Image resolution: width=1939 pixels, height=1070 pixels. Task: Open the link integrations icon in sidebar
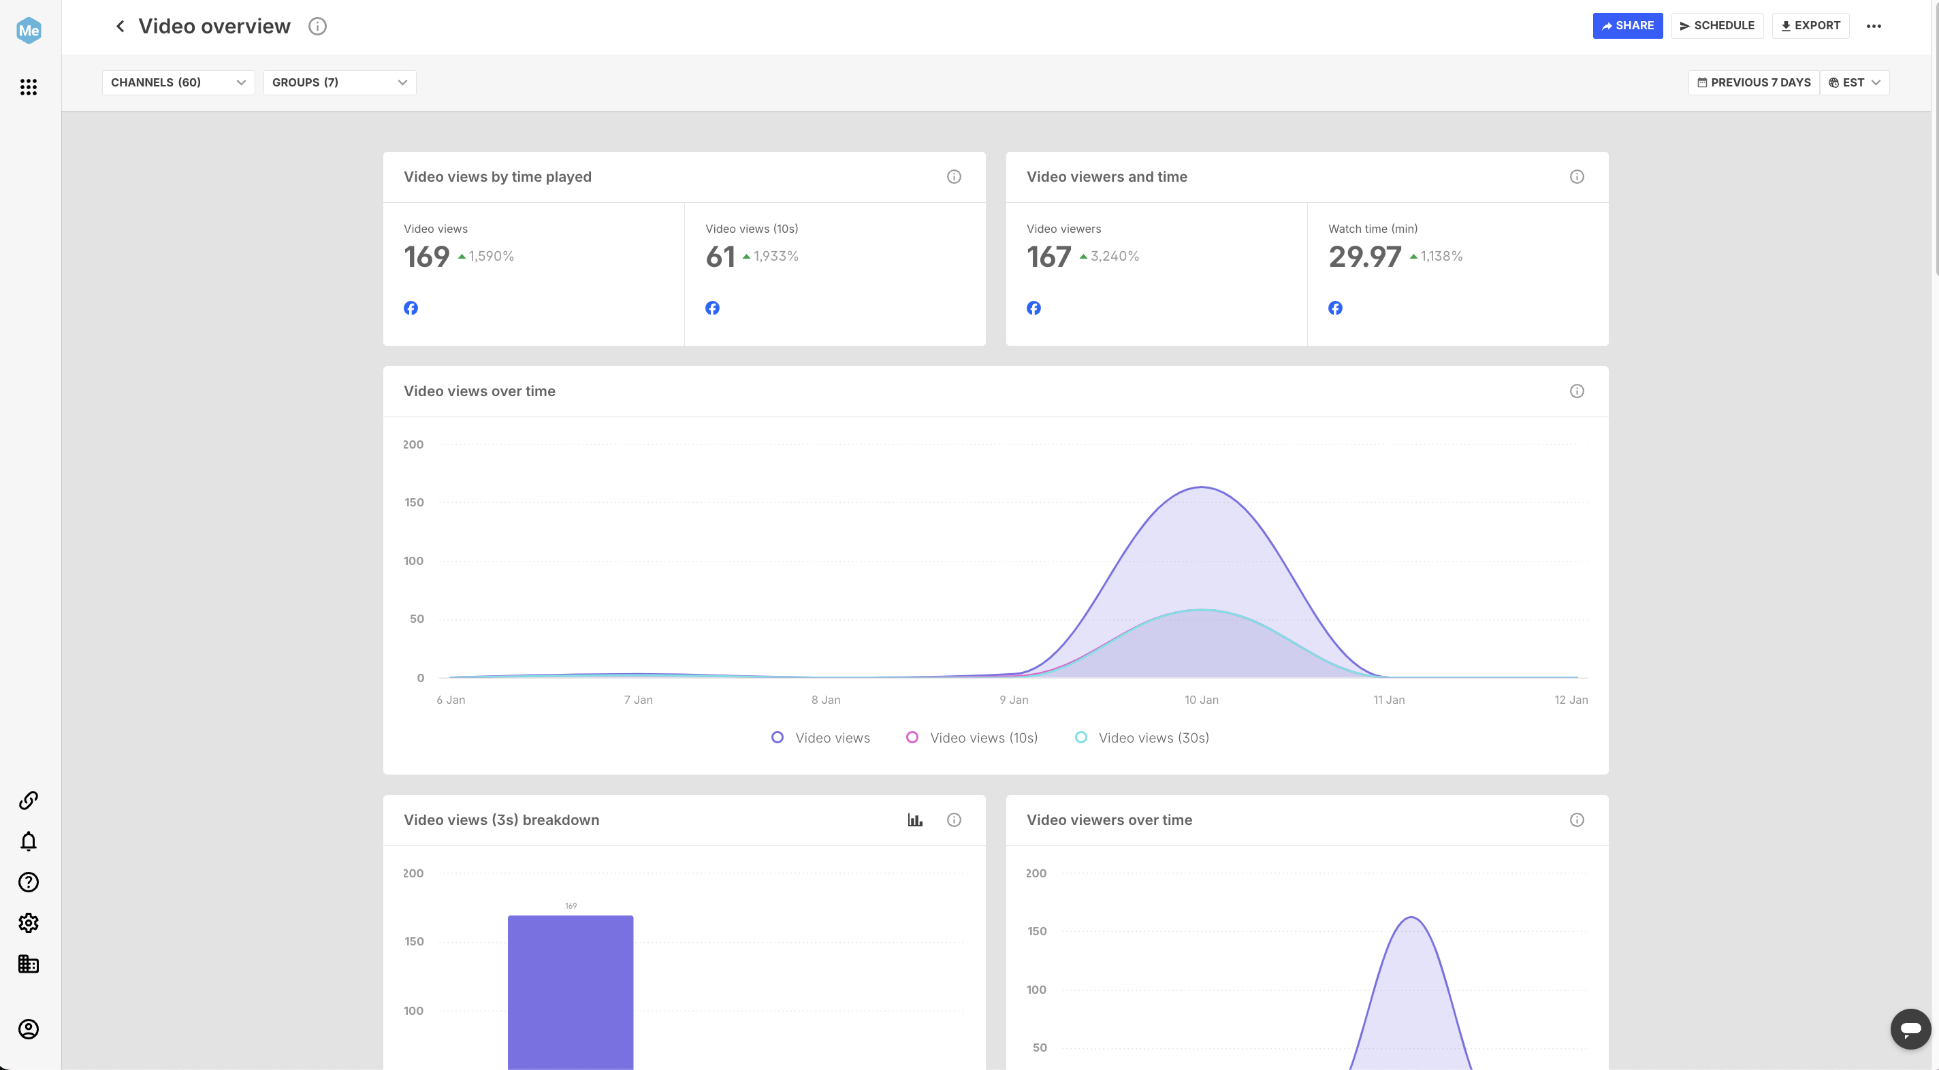click(29, 800)
